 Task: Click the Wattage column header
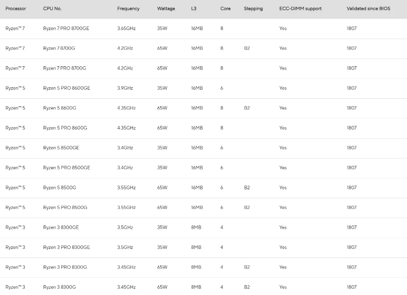tap(166, 9)
